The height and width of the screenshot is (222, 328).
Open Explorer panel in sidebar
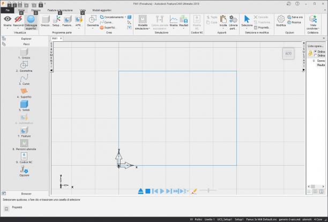click(26, 39)
